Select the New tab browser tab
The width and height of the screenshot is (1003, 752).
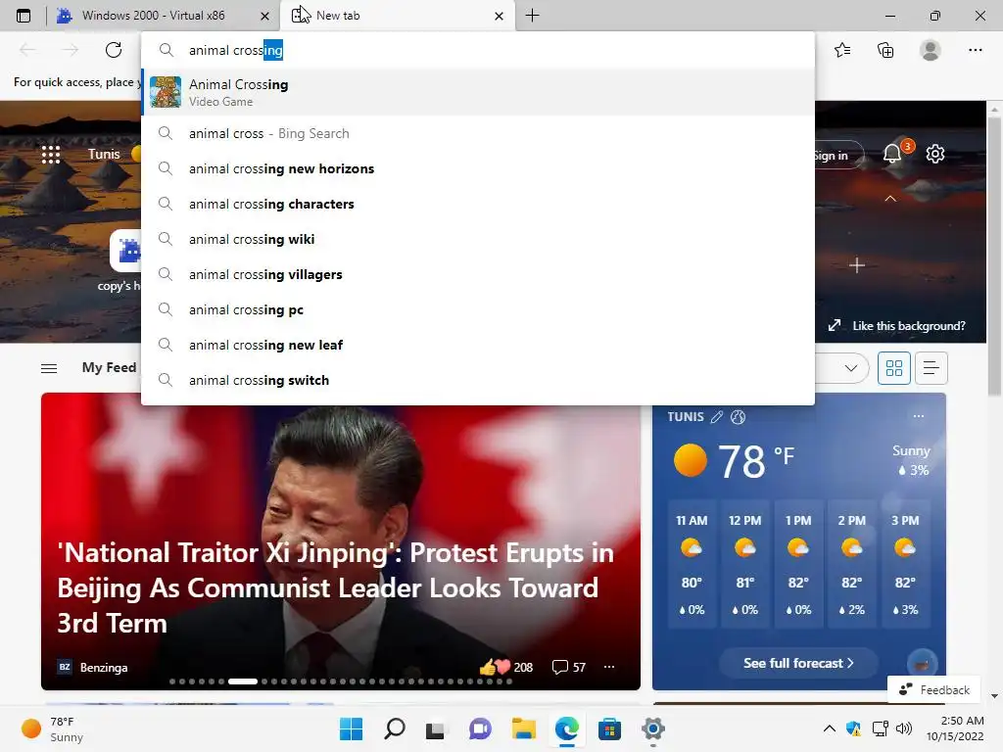pyautogui.click(x=397, y=16)
